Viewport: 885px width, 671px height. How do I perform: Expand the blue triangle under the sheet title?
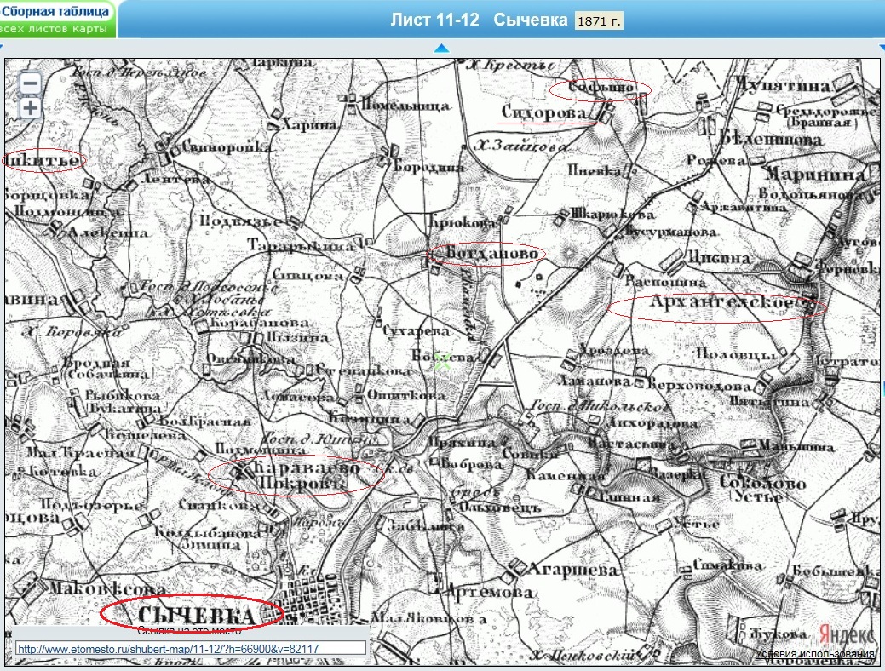(x=441, y=49)
